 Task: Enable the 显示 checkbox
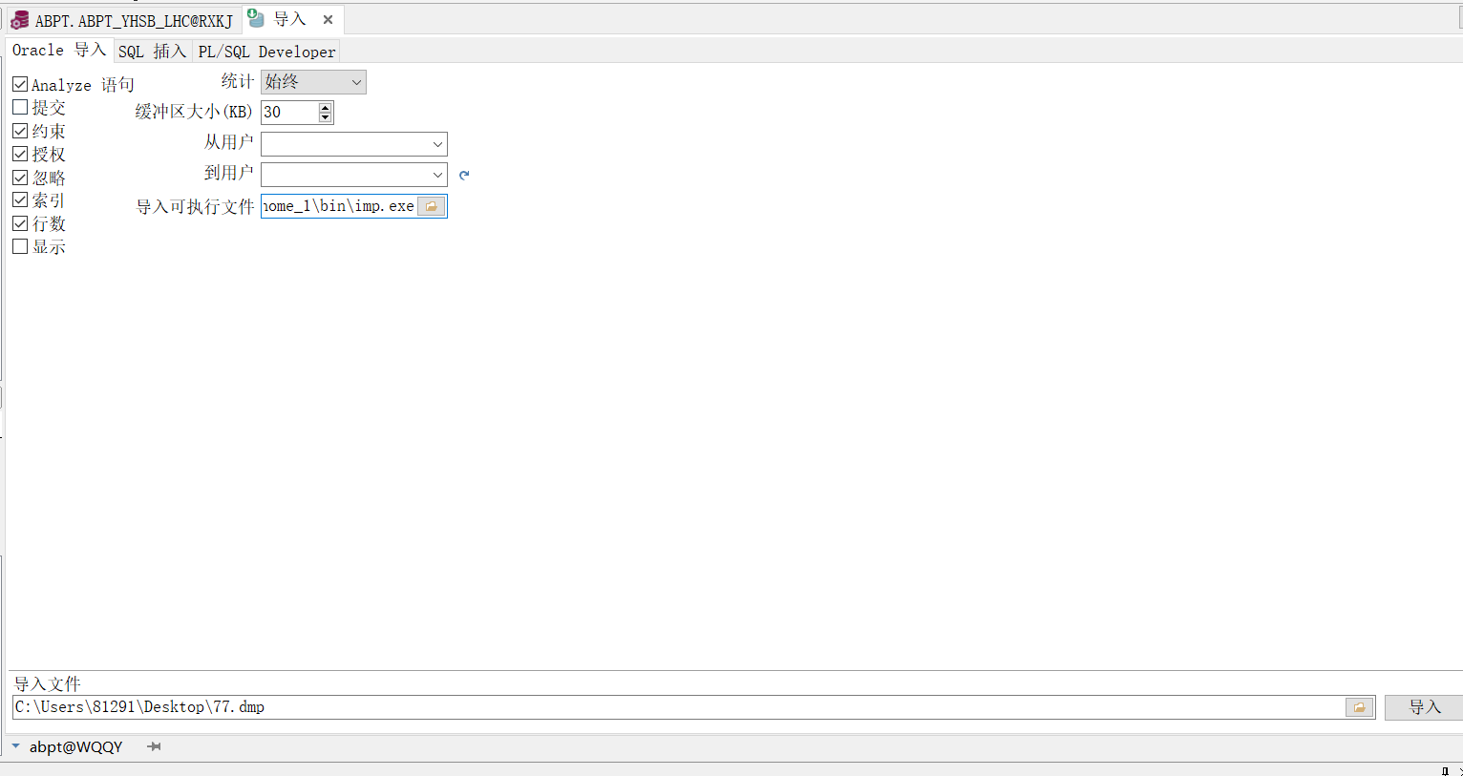click(x=19, y=246)
